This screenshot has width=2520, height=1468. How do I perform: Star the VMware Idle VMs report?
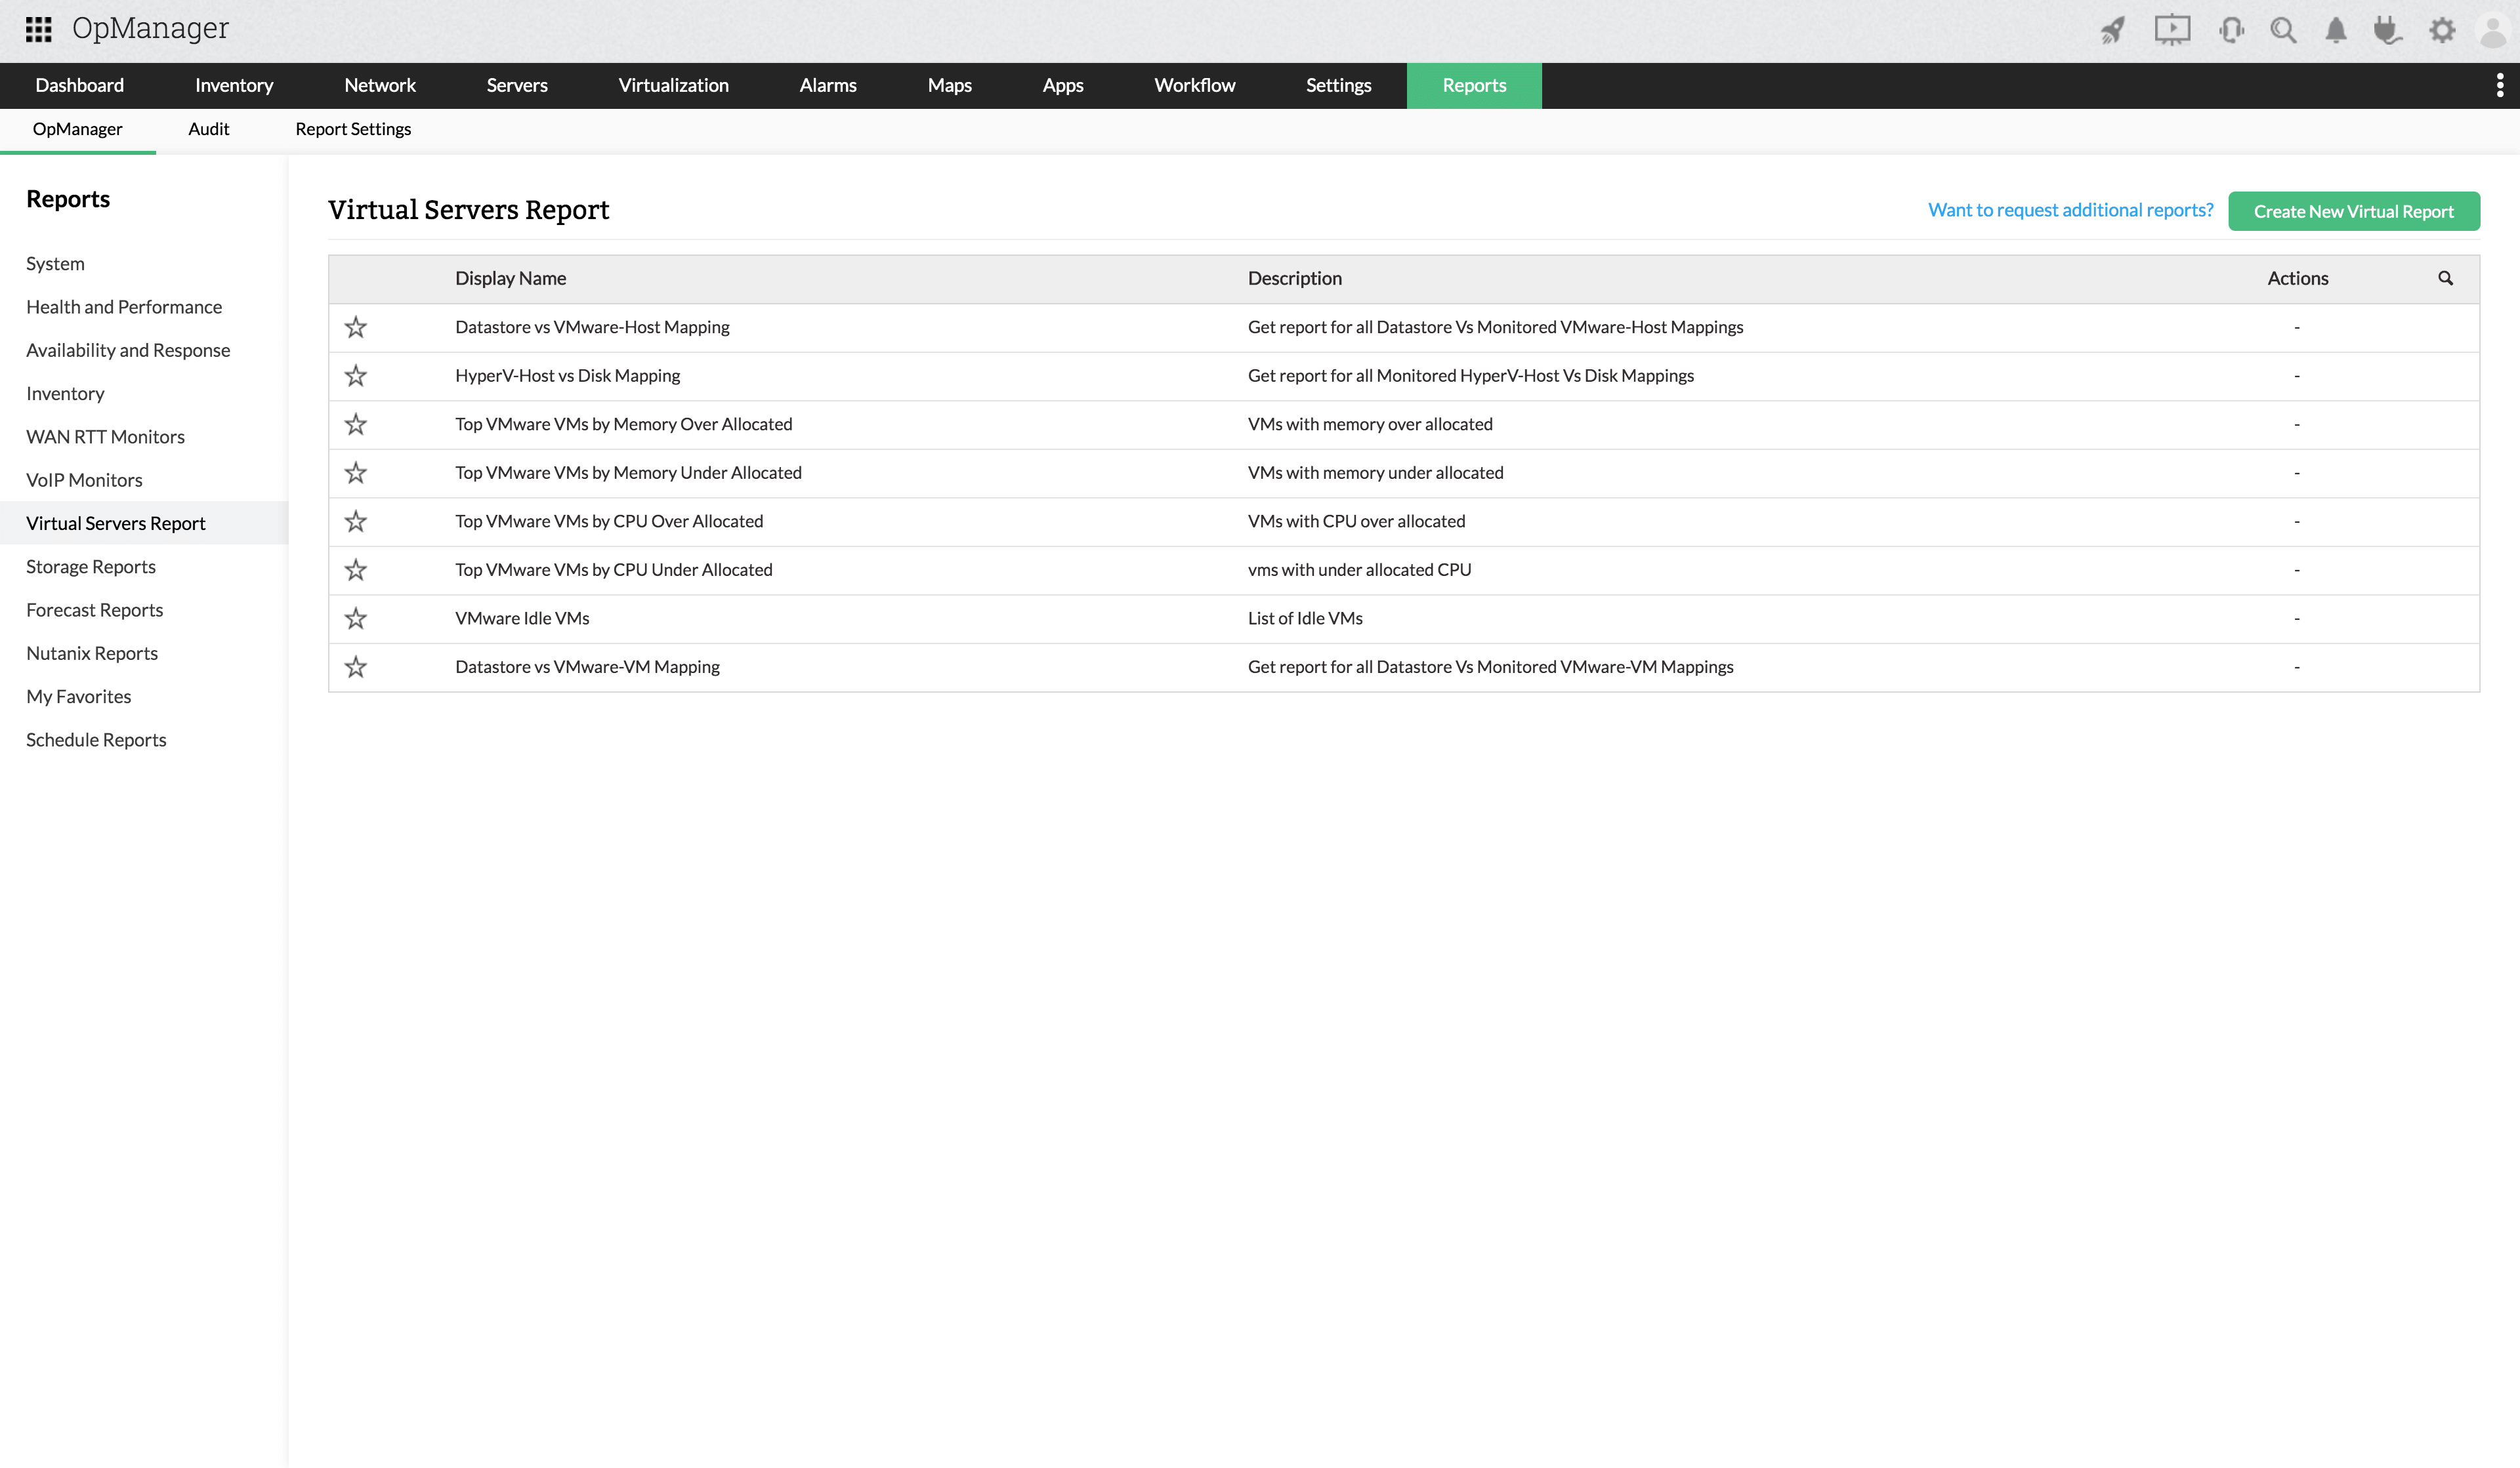(x=356, y=619)
